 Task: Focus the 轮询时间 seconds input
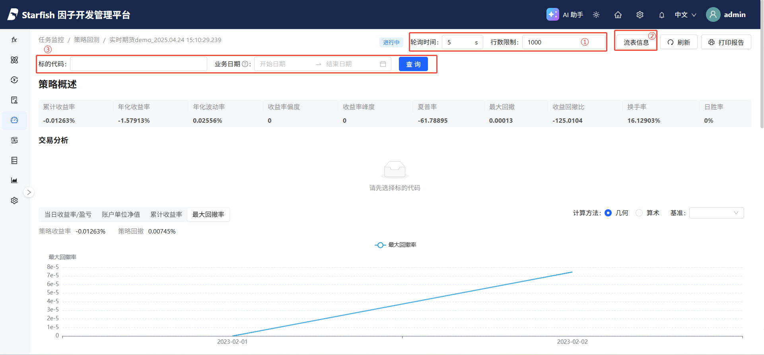[x=462, y=42]
